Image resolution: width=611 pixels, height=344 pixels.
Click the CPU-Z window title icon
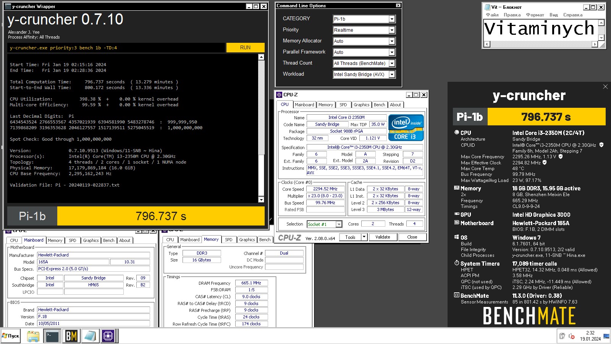pos(279,94)
